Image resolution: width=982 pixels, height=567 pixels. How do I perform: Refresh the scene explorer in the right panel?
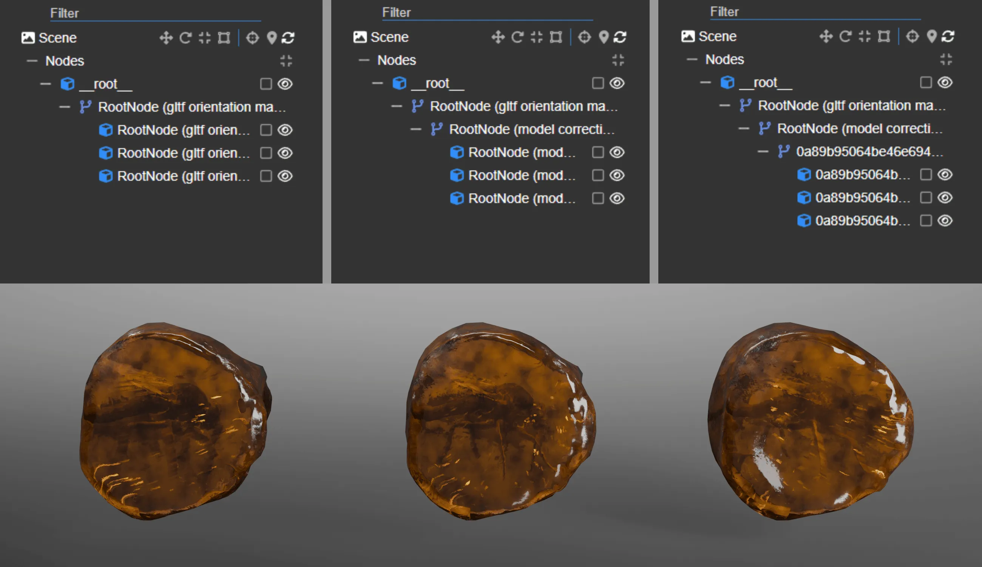point(948,36)
